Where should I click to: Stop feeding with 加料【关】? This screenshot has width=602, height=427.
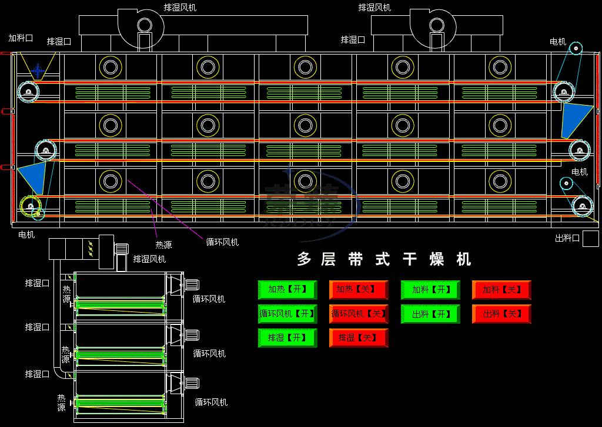(x=501, y=290)
